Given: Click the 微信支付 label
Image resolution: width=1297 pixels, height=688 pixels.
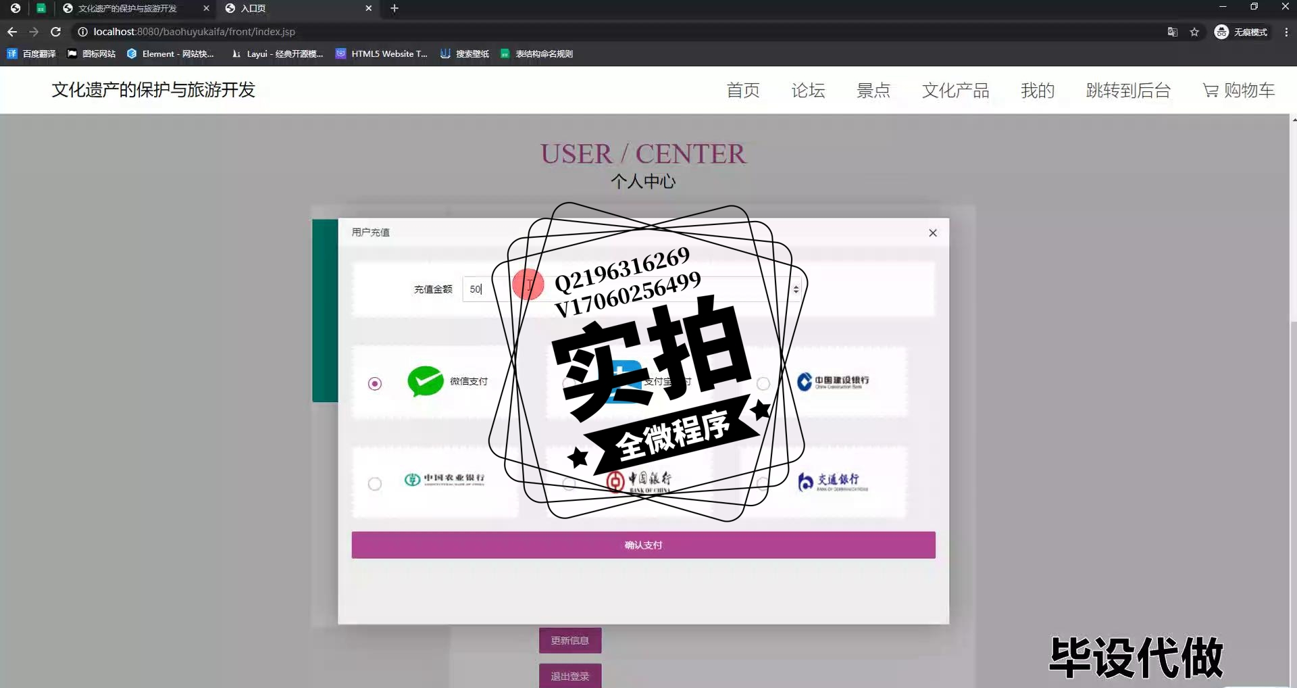Looking at the screenshot, I should click(469, 381).
